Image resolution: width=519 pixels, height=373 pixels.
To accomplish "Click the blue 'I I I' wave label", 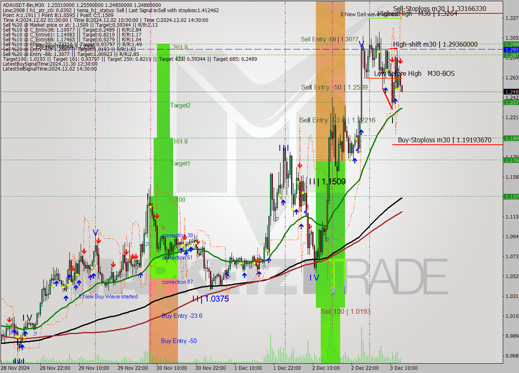I will [x=284, y=148].
